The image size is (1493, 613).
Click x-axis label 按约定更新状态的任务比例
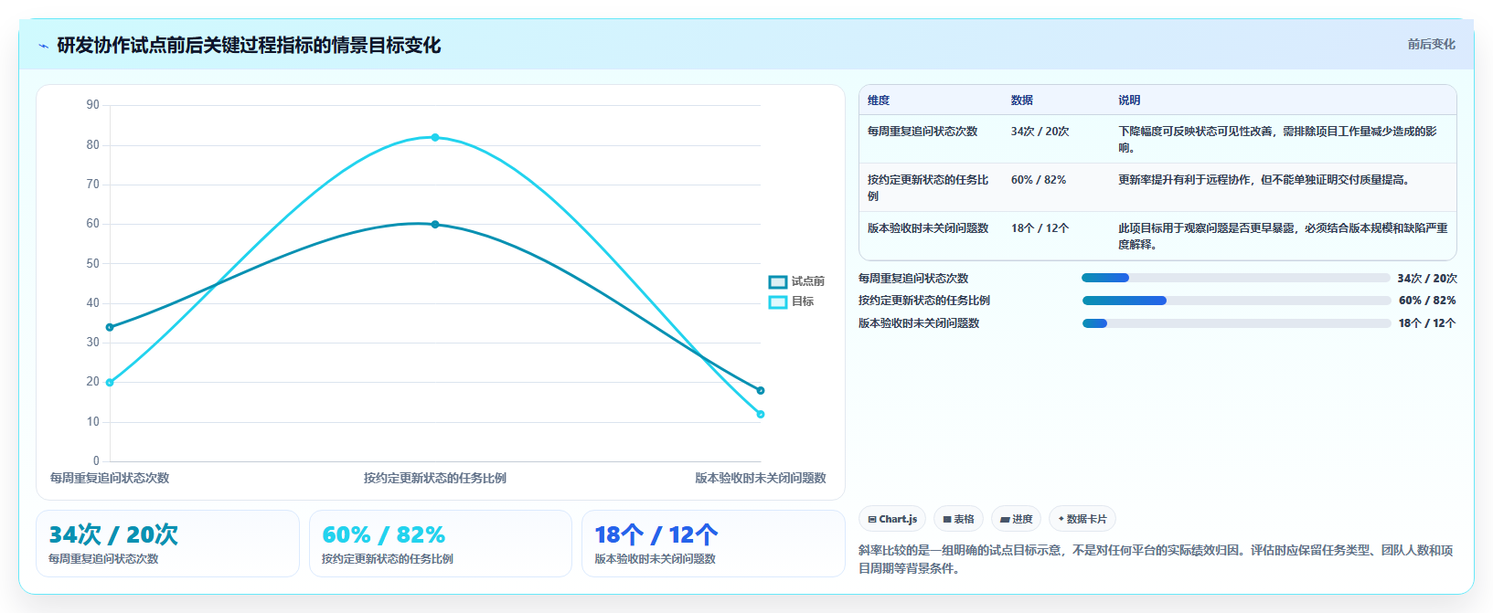point(435,478)
